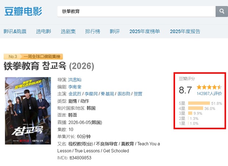This screenshot has height=166, width=228.
Task: Click the No.3 ranking badge
Action: click(x=13, y=57)
